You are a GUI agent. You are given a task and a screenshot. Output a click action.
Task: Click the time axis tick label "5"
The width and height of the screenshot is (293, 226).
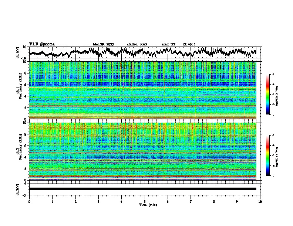point(145,202)
